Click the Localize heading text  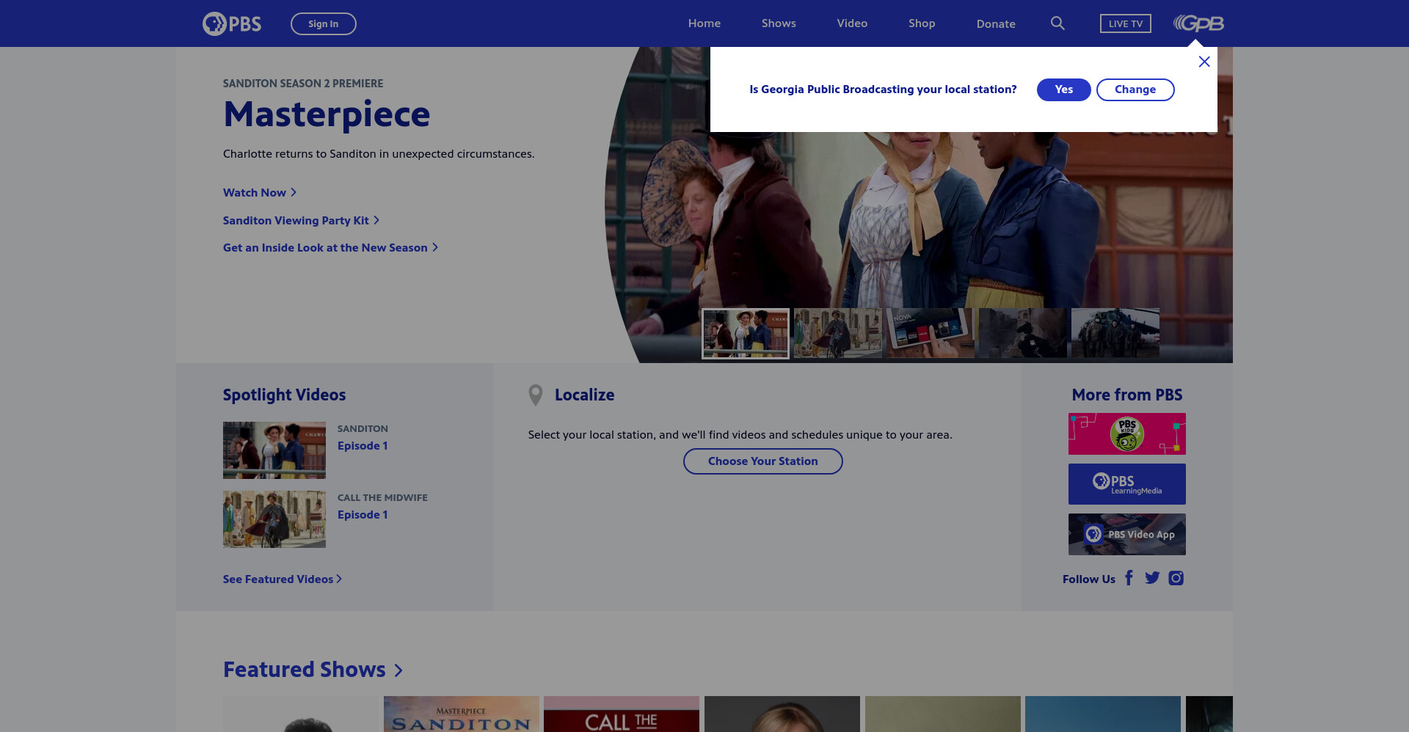[x=585, y=395]
